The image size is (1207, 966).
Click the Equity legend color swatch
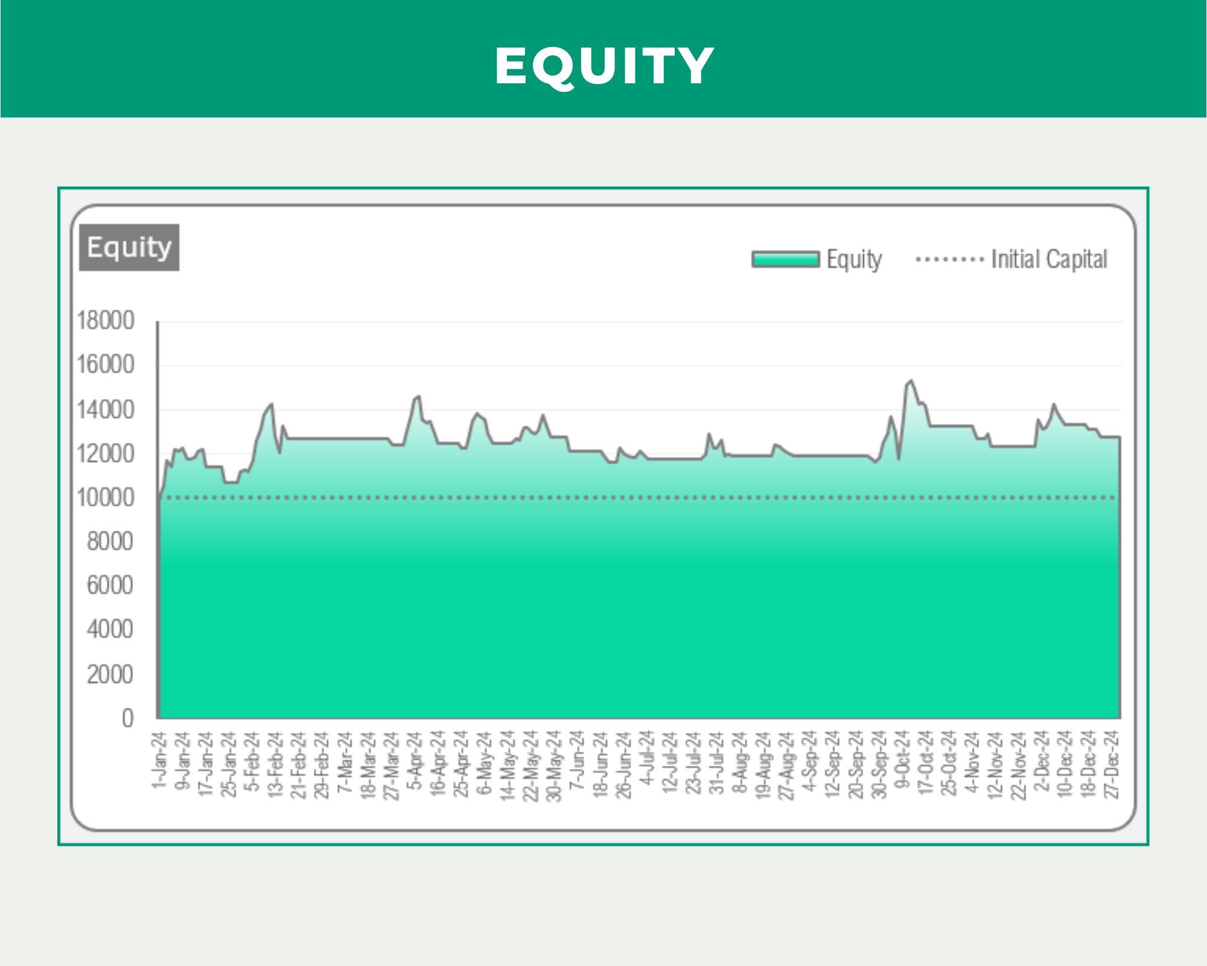click(x=786, y=260)
